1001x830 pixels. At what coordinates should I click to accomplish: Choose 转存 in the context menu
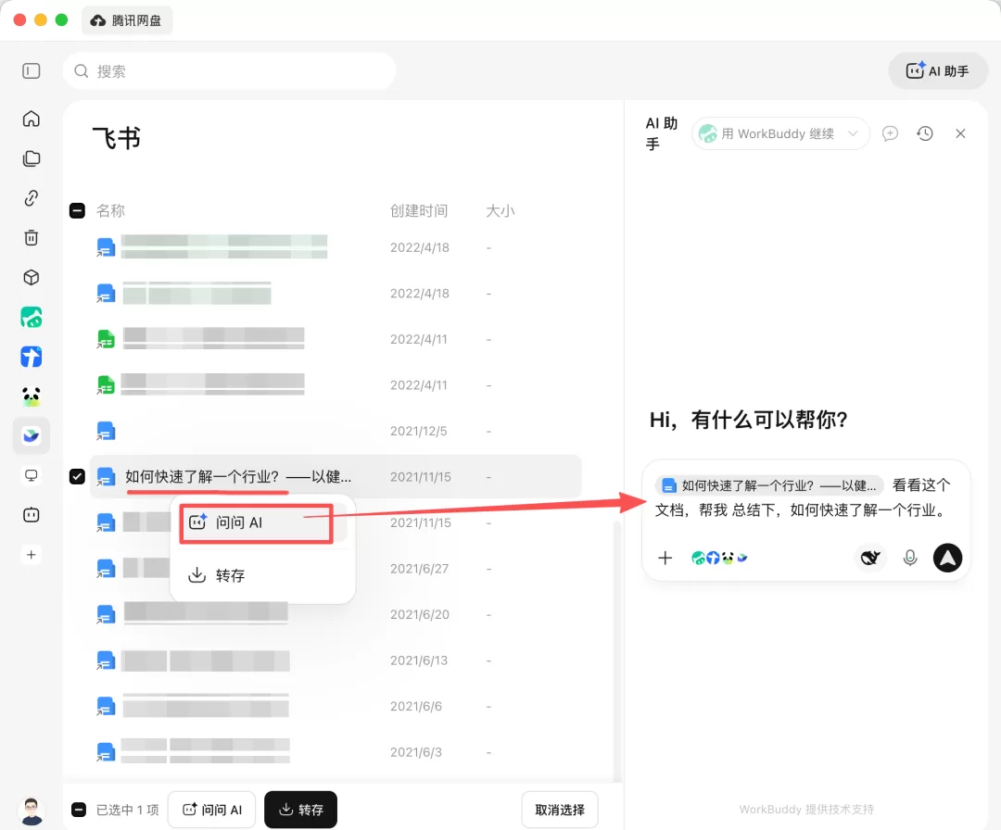click(262, 575)
